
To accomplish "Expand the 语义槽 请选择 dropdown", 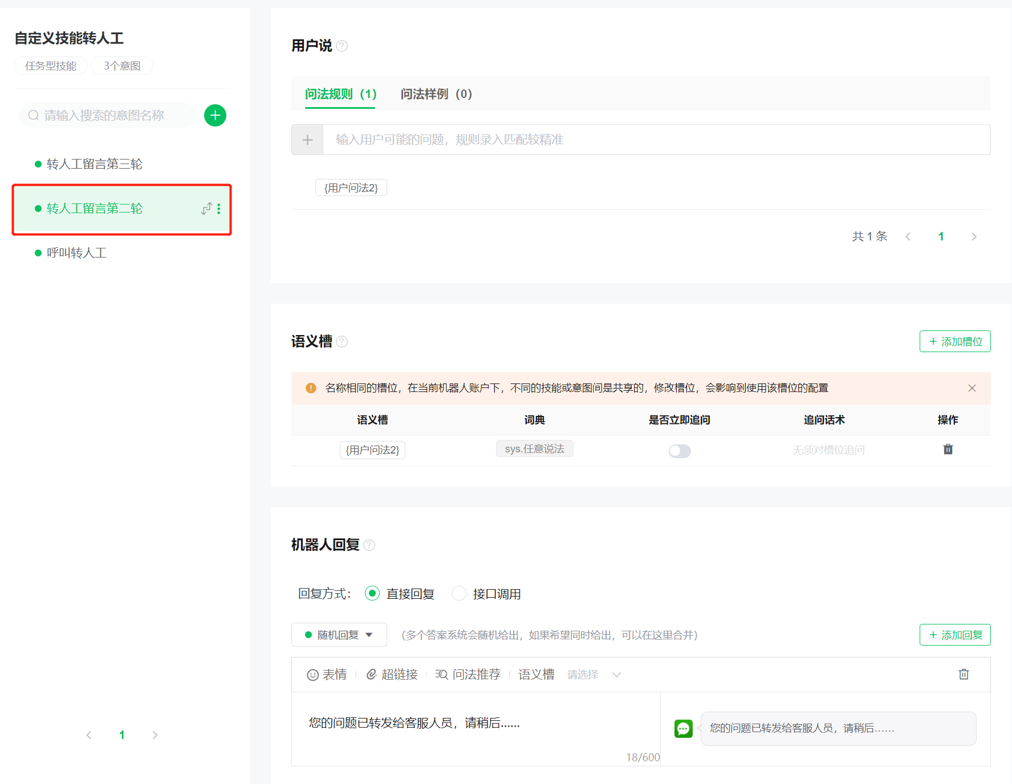I will pyautogui.click(x=594, y=675).
